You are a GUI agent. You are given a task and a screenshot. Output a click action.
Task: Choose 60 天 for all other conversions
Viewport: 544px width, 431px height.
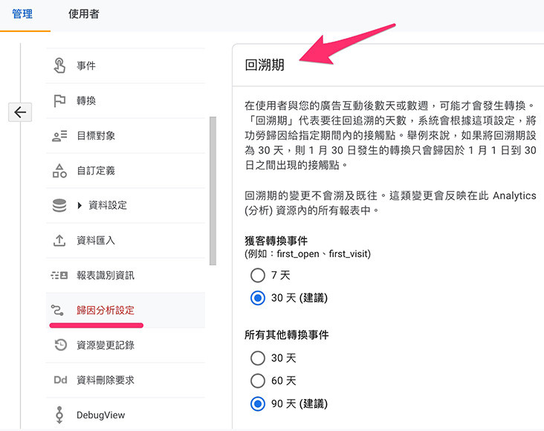(x=258, y=381)
